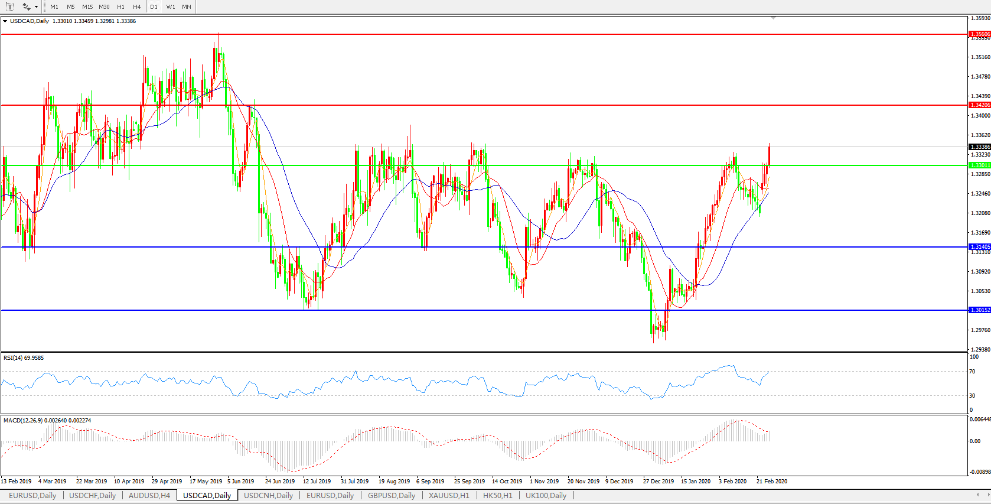Viewport: 991px width, 504px height.
Task: Click the RSI(14) indicator label
Action: click(24, 358)
